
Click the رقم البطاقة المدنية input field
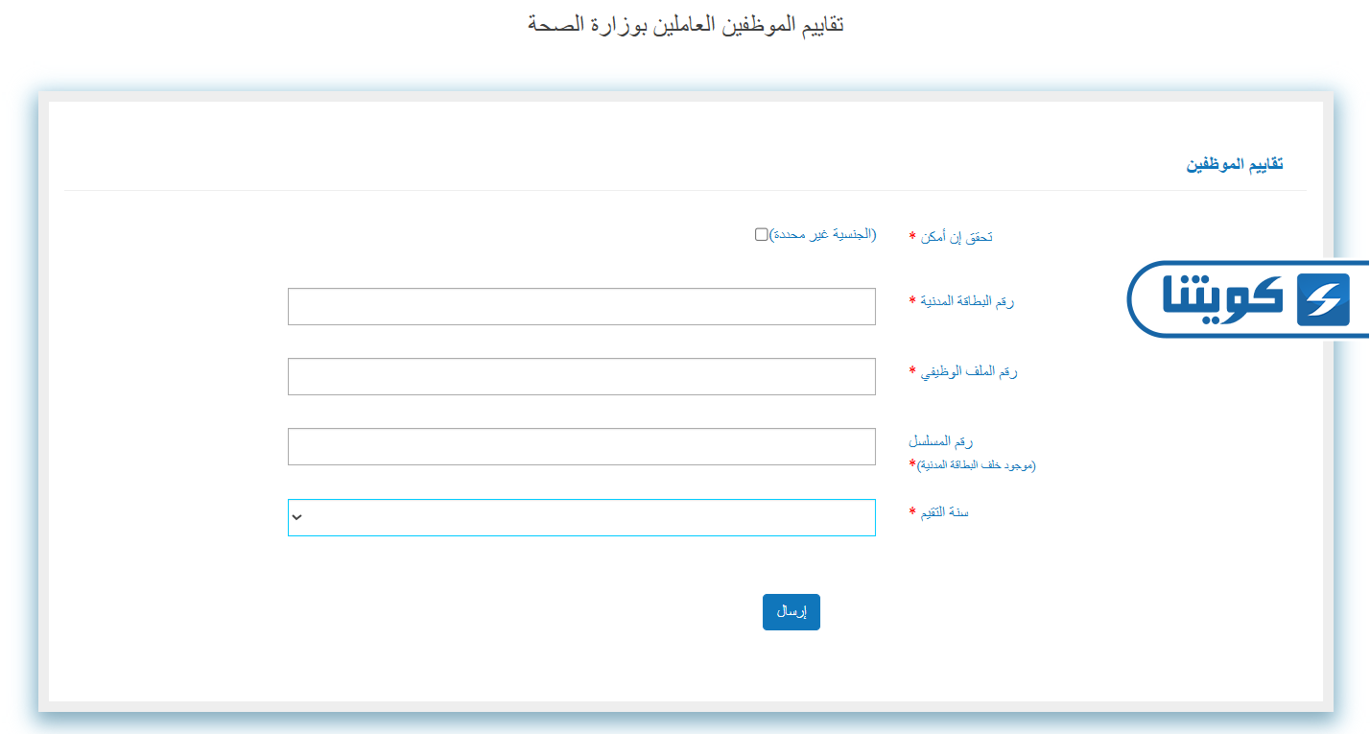click(581, 306)
